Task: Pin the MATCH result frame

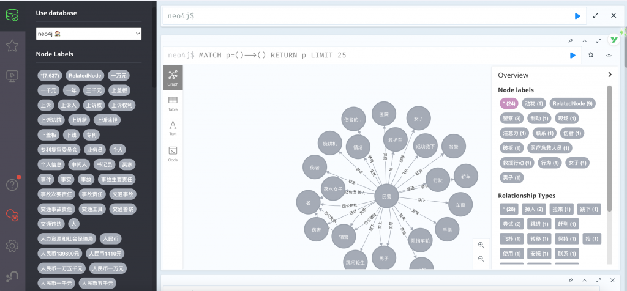Action: pos(570,40)
